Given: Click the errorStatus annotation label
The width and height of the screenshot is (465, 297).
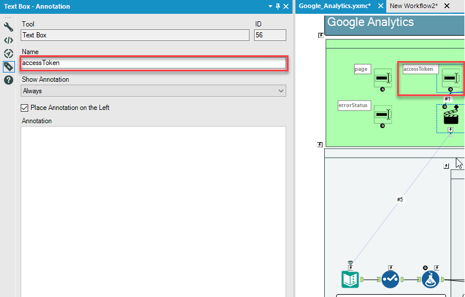Looking at the screenshot, I should point(354,105).
